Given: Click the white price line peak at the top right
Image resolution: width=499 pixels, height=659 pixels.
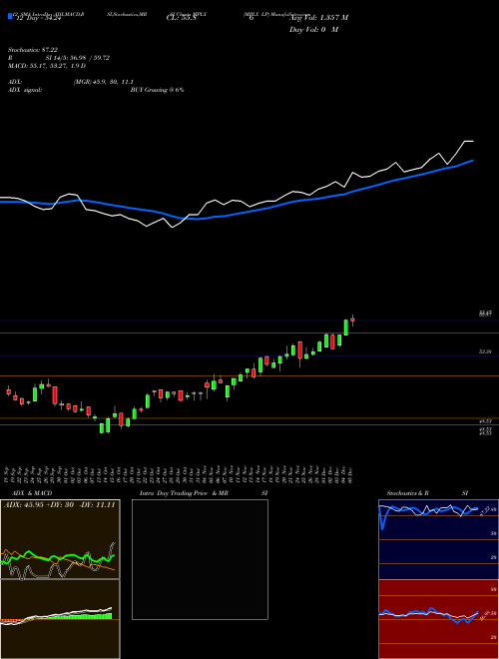Looking at the screenshot, I should [469, 141].
